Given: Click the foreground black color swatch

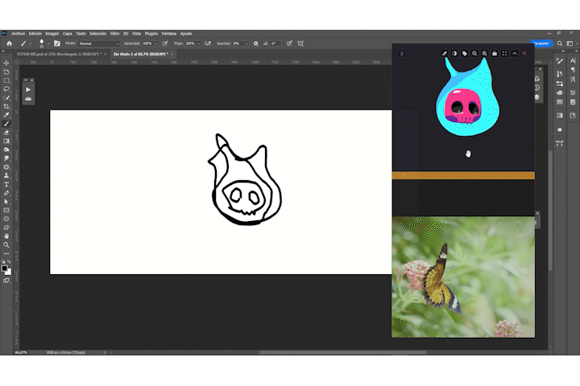Looking at the screenshot, I should (x=5, y=269).
